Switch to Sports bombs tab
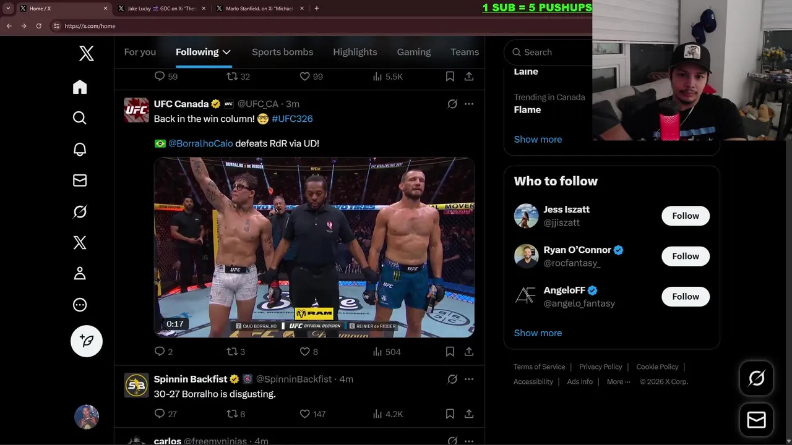Viewport: 792px width, 445px height. [x=282, y=52]
